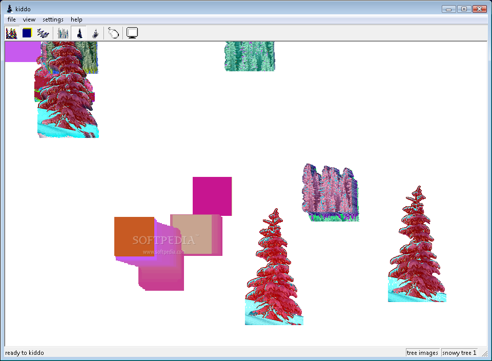Click the teal forest image at top
This screenshot has height=361, width=492.
[250, 56]
